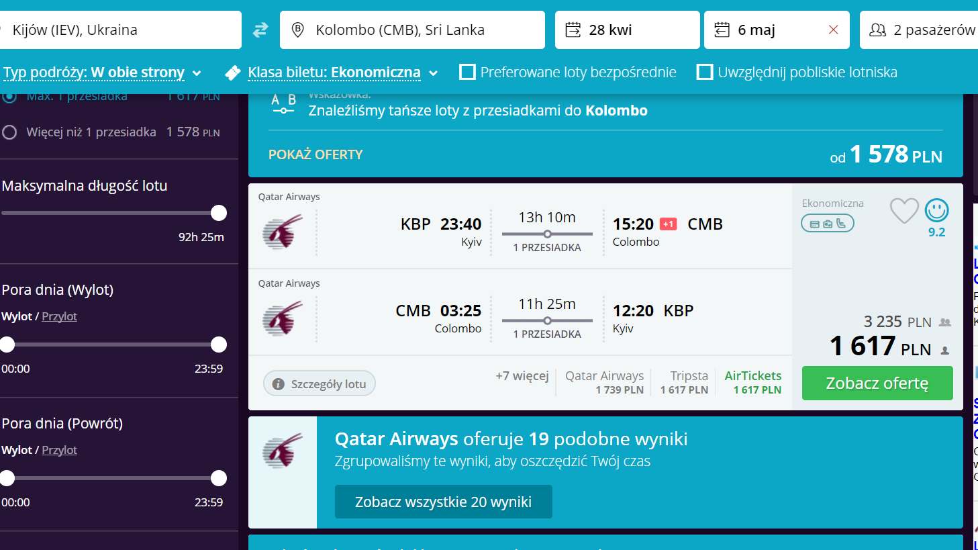Switch to Przylot under Pora dnia (Powrót)
978x550 pixels.
tap(59, 450)
